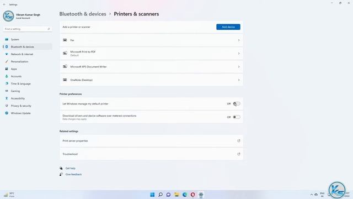Image resolution: width=353 pixels, height=199 pixels.
Task: Open taskbar Search icon
Action: 161,195
